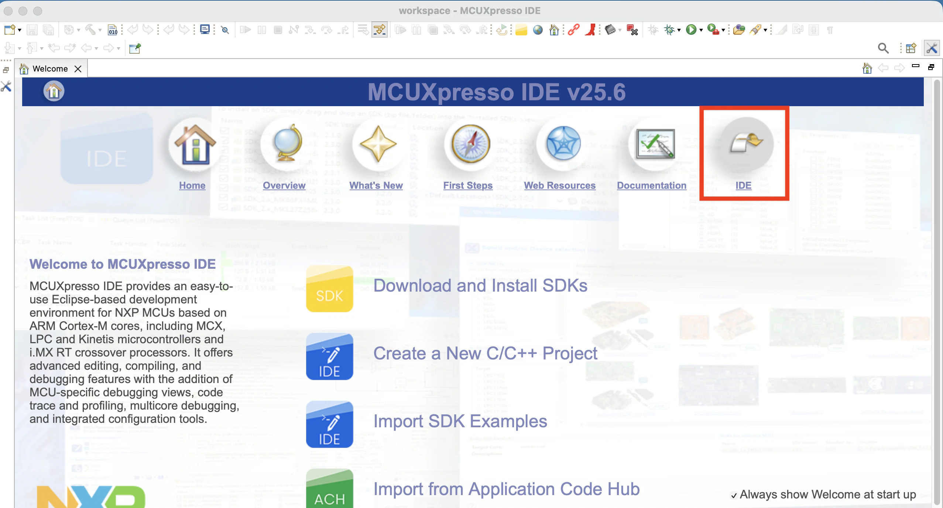Expand the External Tools dropdown arrow
Viewport: 943px width, 508px height.
coord(723,30)
